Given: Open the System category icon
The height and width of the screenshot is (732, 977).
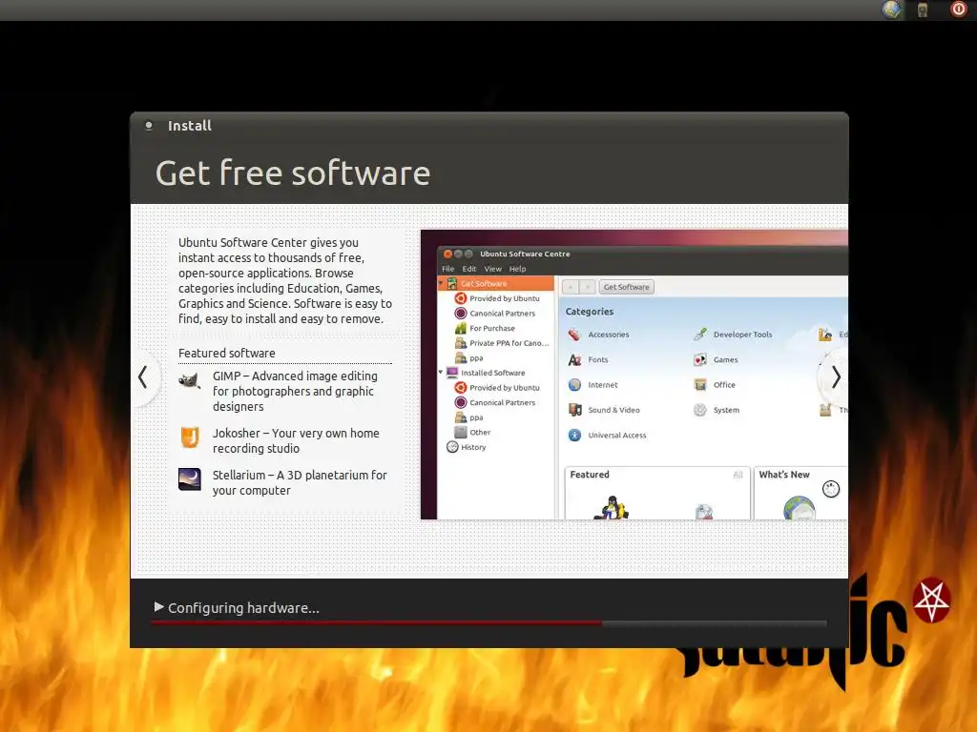Looking at the screenshot, I should [700, 410].
